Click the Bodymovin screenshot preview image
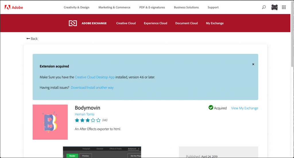This screenshot has height=158, width=294. tap(102, 152)
